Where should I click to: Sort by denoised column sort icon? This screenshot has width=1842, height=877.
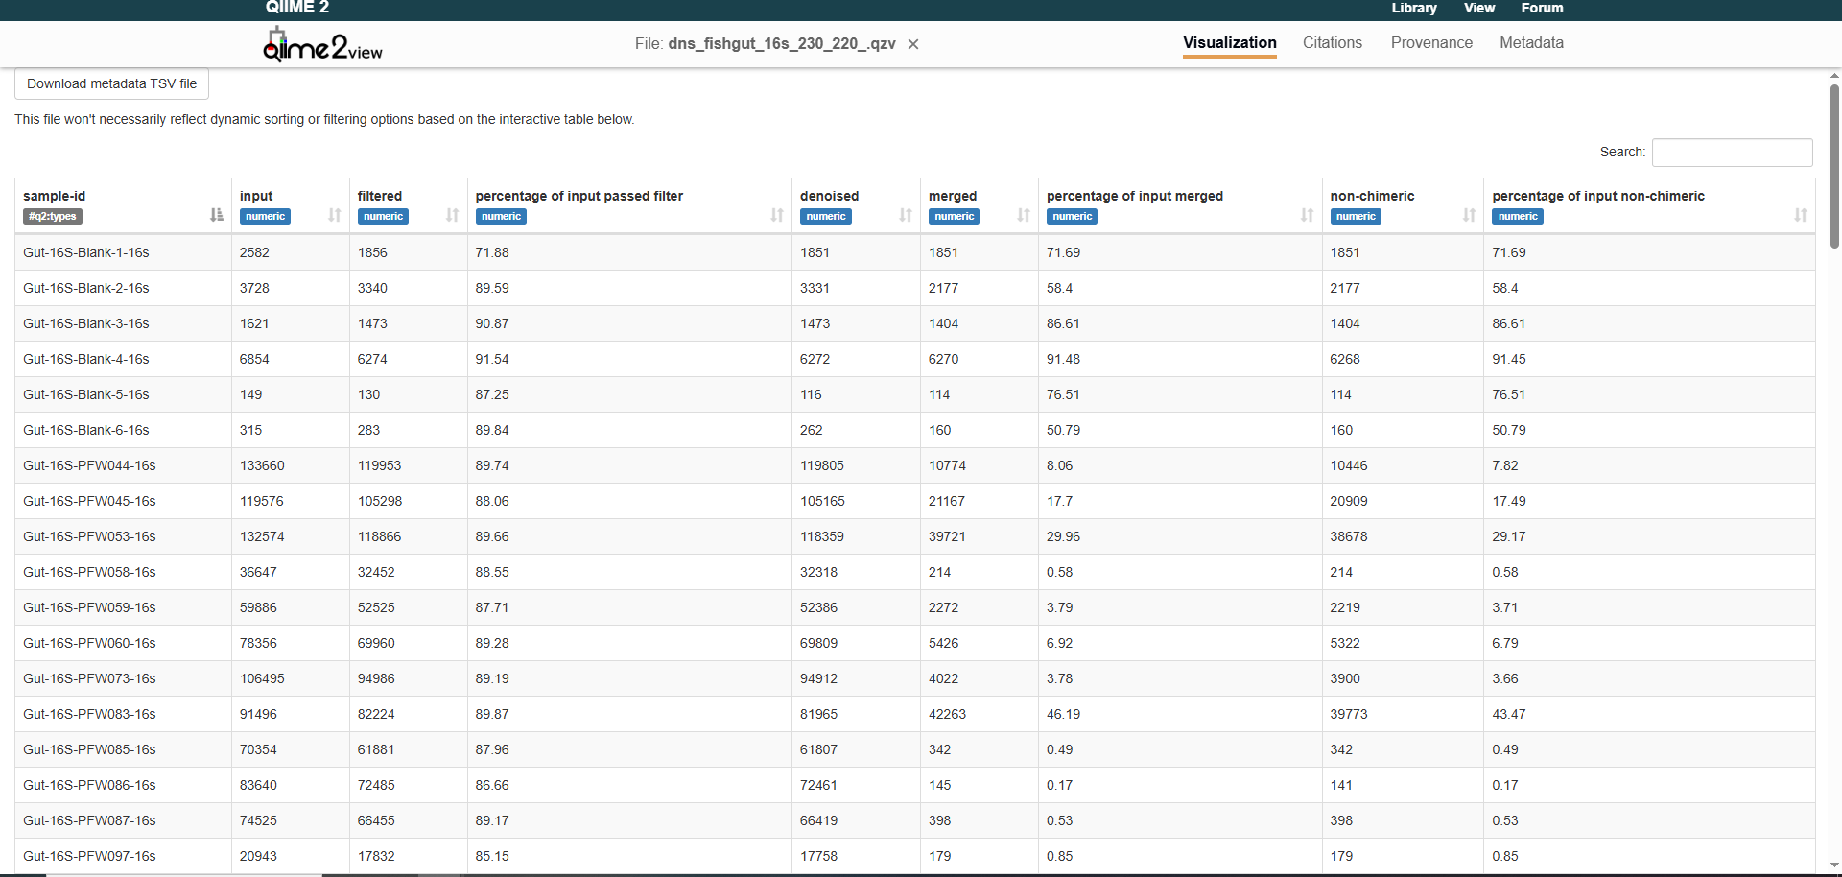pos(905,215)
